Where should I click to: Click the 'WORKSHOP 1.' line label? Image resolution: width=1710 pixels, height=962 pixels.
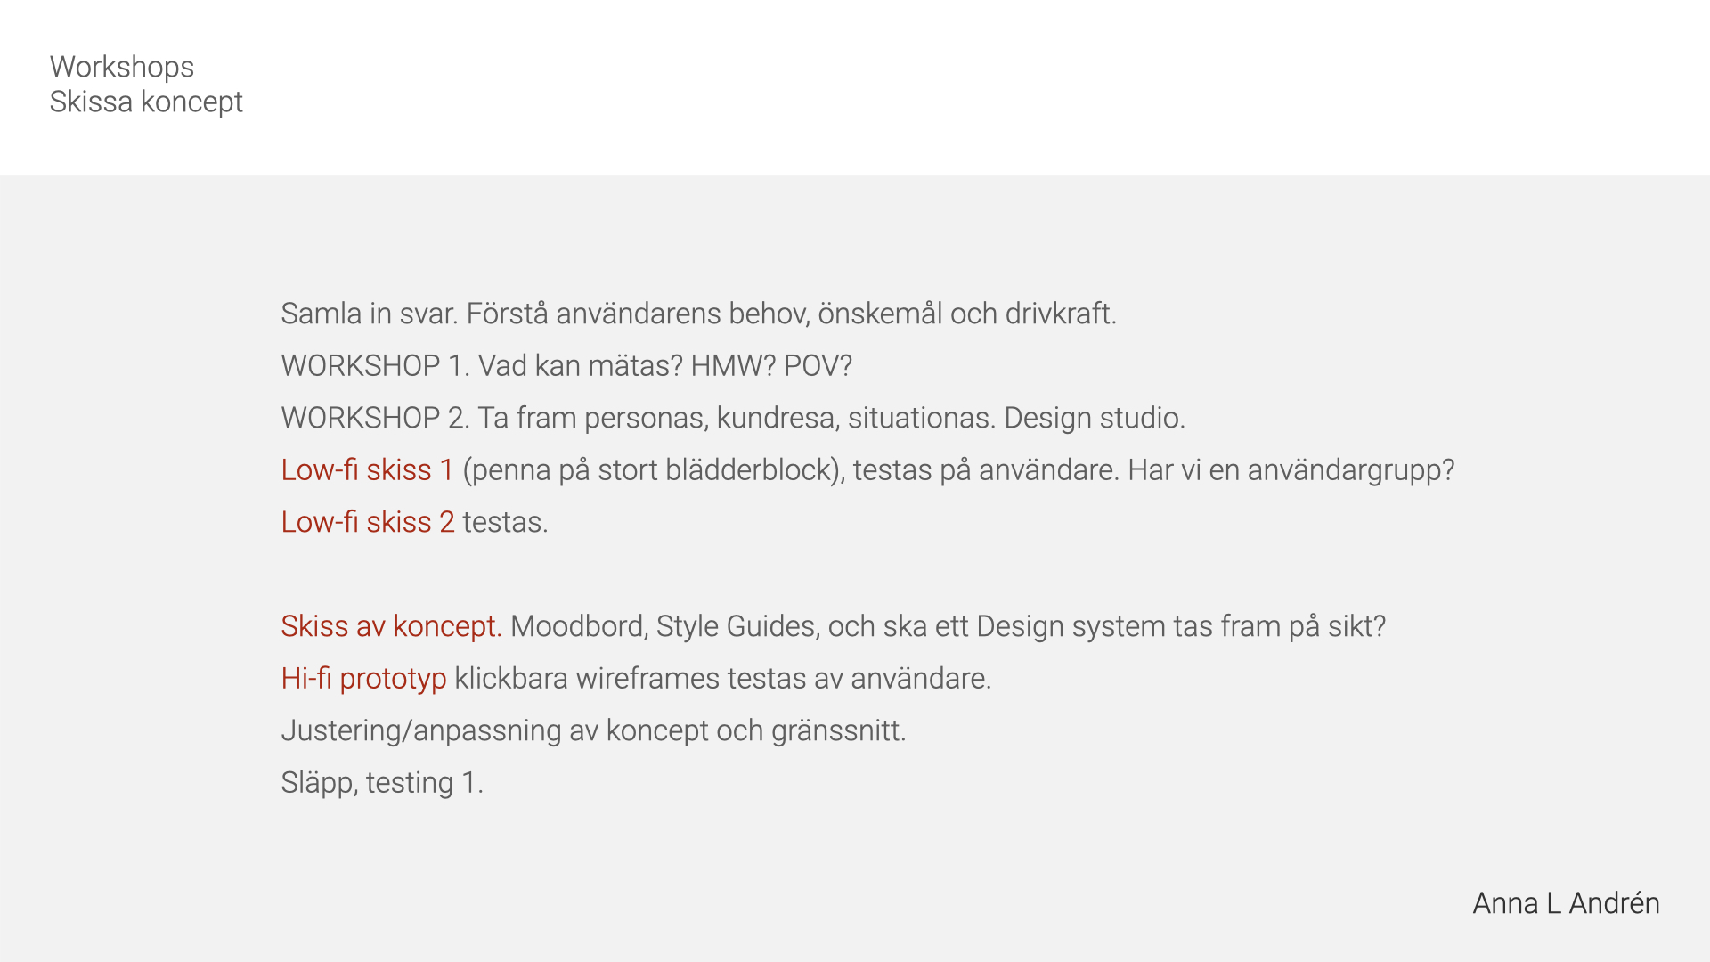coord(376,365)
